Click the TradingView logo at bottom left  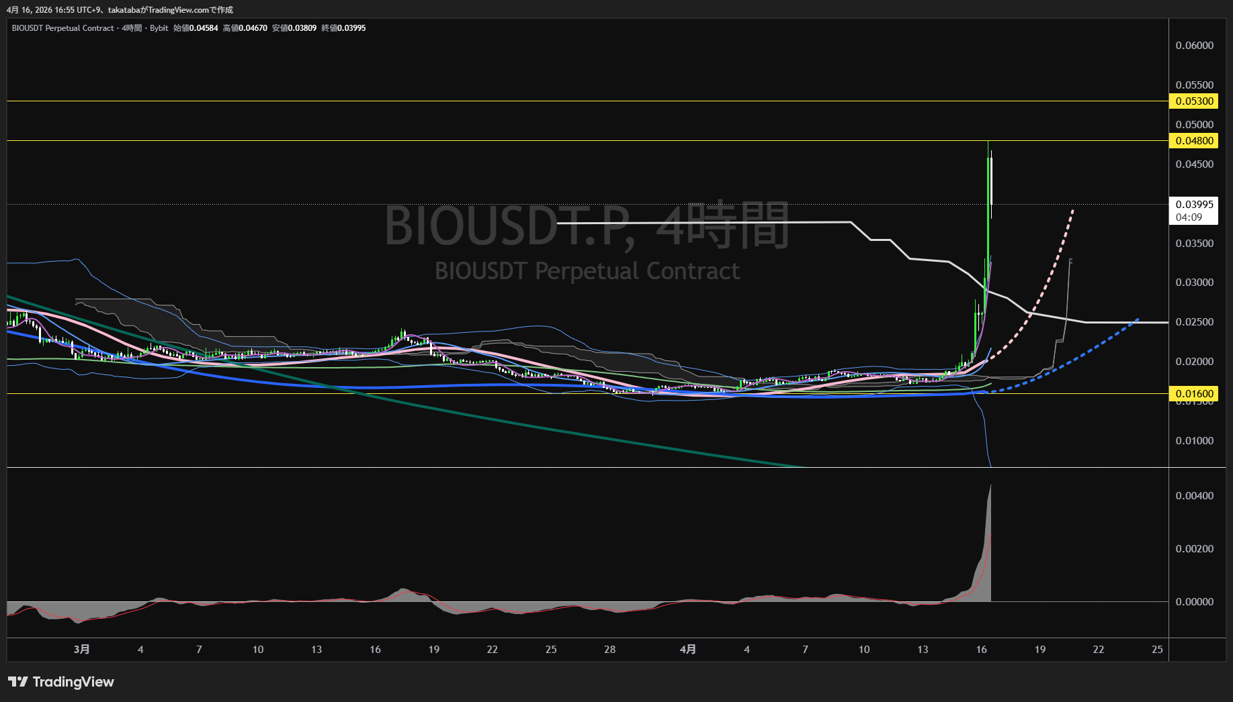(x=61, y=682)
